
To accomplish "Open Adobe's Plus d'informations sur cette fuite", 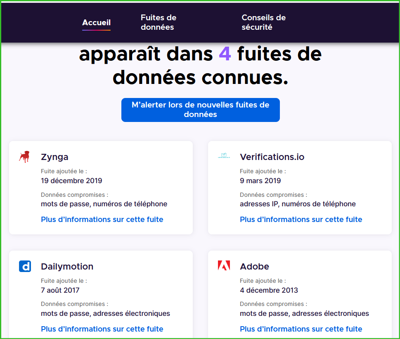I will 301,329.
